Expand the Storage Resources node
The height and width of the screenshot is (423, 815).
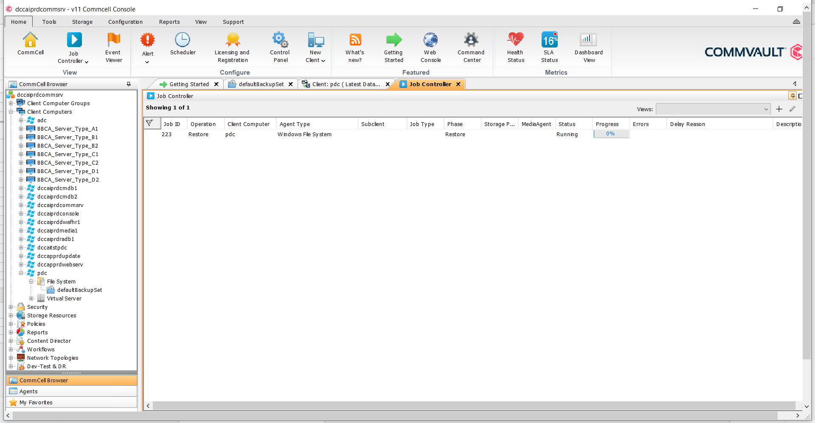[x=11, y=315]
